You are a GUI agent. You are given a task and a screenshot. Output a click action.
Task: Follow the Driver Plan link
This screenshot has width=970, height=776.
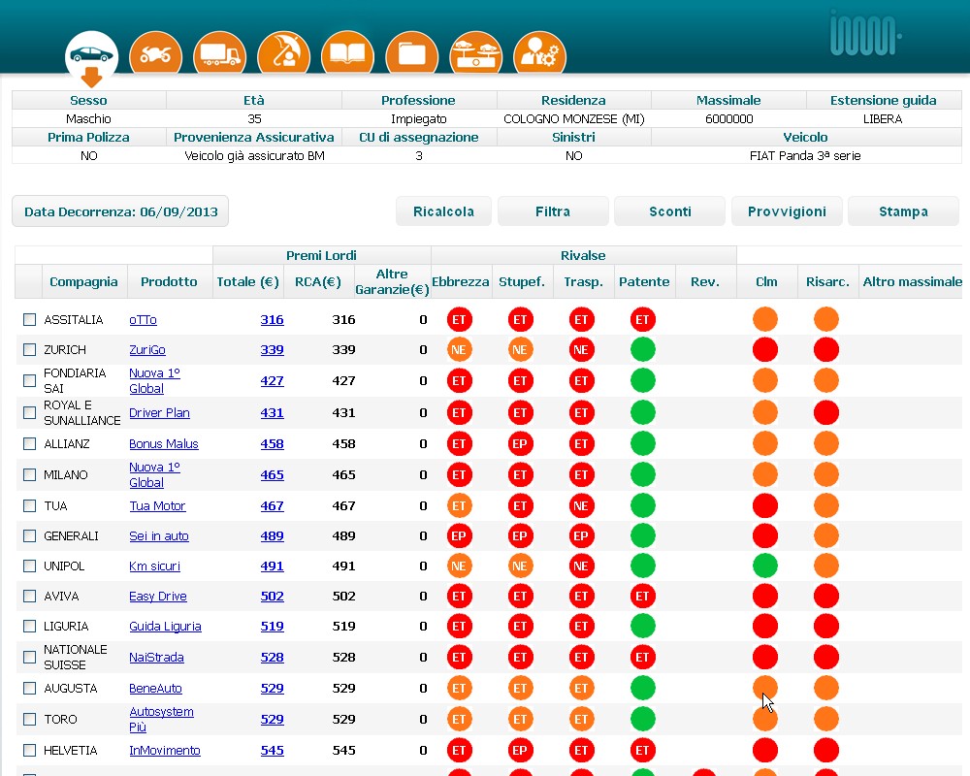tap(160, 413)
